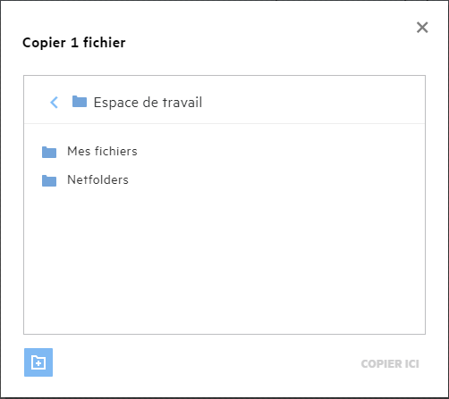This screenshot has width=449, height=399.
Task: Navigate up one level from Espace de travail
Action: [x=54, y=103]
